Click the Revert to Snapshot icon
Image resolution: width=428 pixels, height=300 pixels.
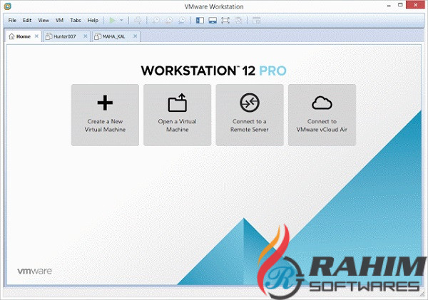point(169,21)
